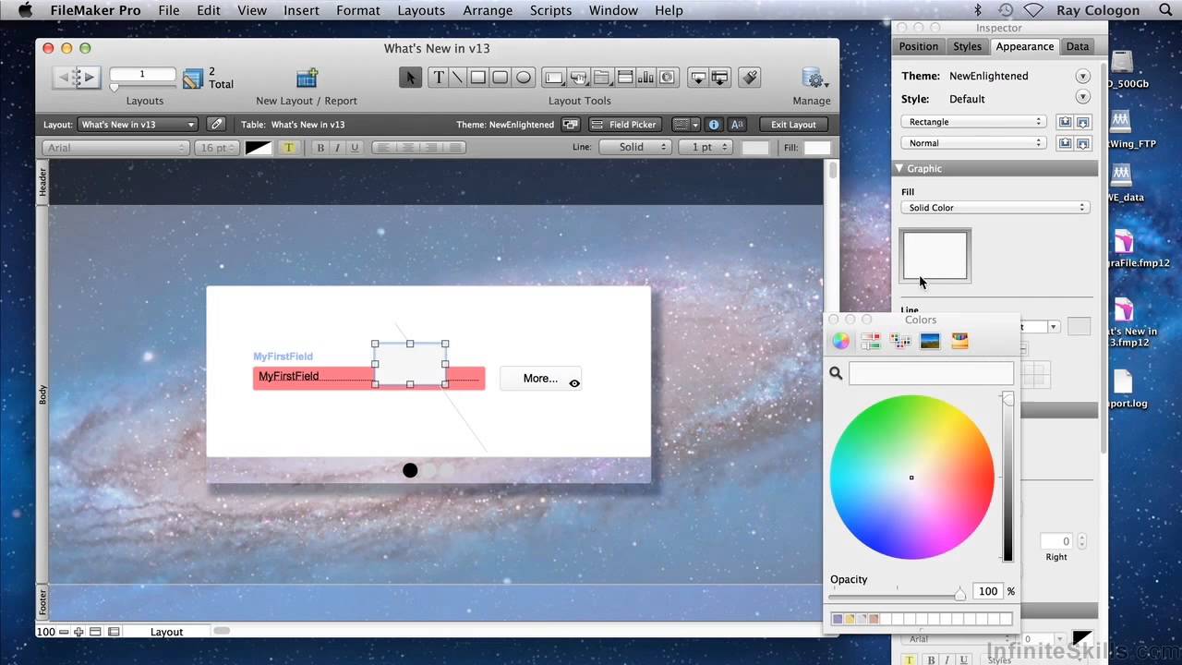
Task: Select the Rounded Rectangle tool
Action: coord(501,78)
